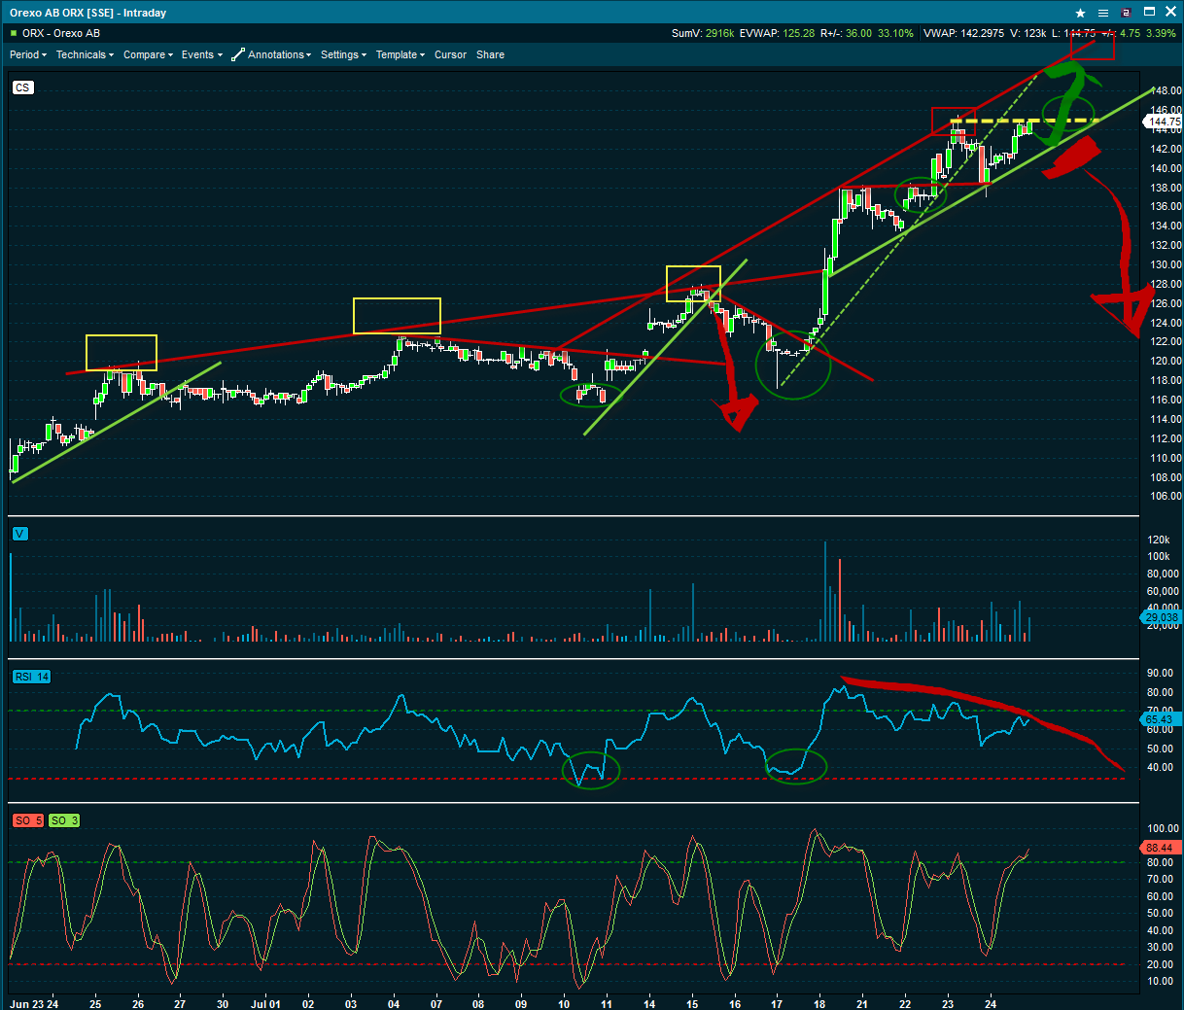This screenshot has height=1010, width=1184.
Task: Click the favorite star icon in title bar
Action: 1080,13
